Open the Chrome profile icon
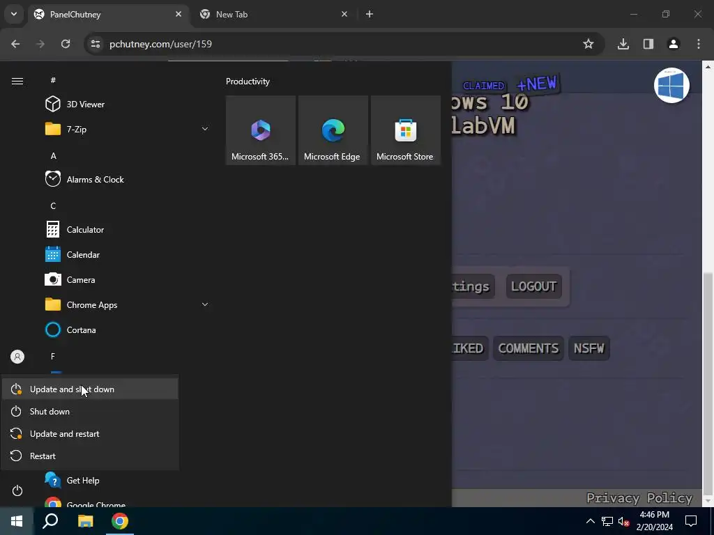 pyautogui.click(x=674, y=44)
